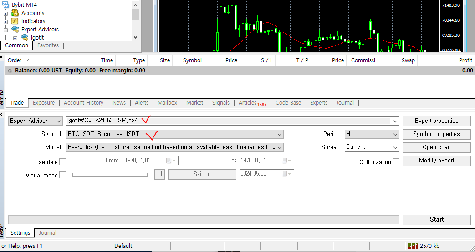
Task: Open the Signals tab
Action: (x=221, y=102)
